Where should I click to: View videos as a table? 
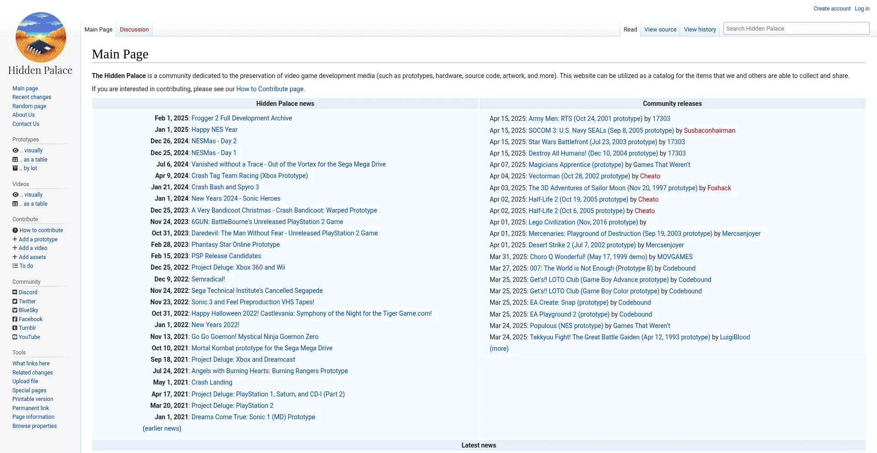coord(35,204)
